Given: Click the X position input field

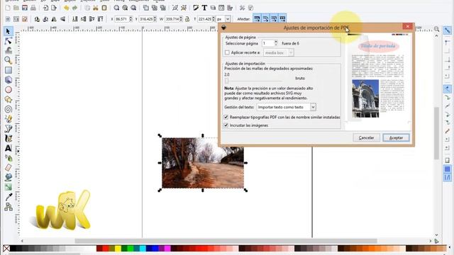Looking at the screenshot, I should pyautogui.click(x=121, y=19).
